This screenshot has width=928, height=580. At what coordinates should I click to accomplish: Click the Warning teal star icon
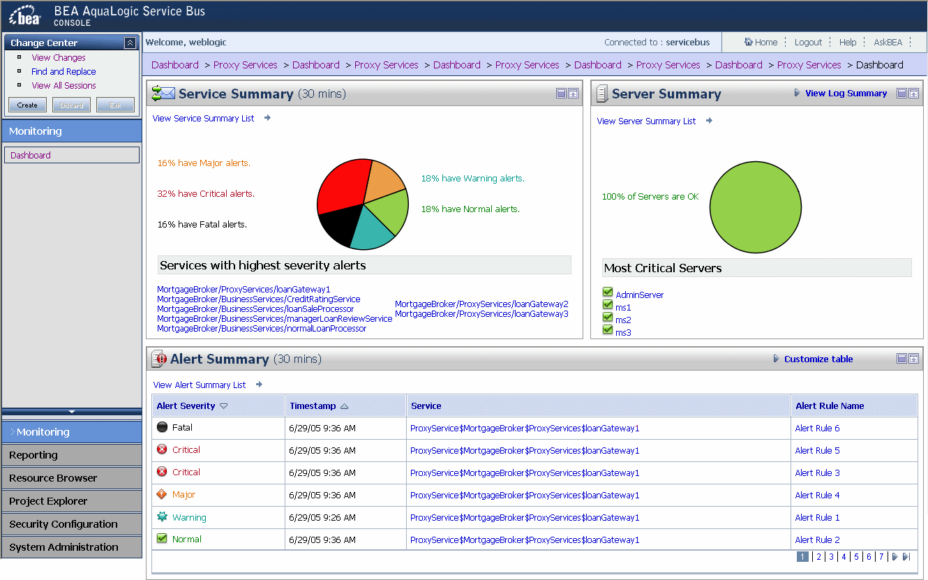[162, 517]
